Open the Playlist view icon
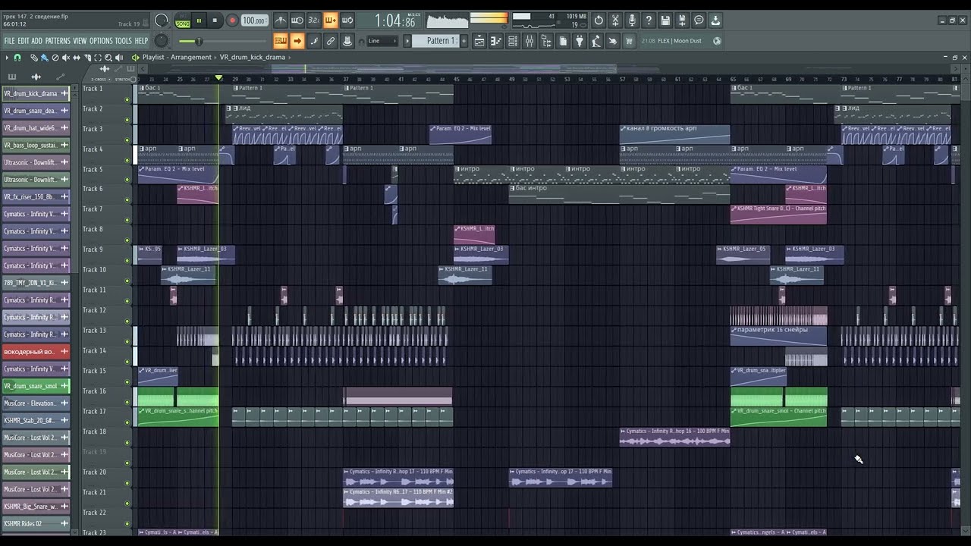 [479, 41]
